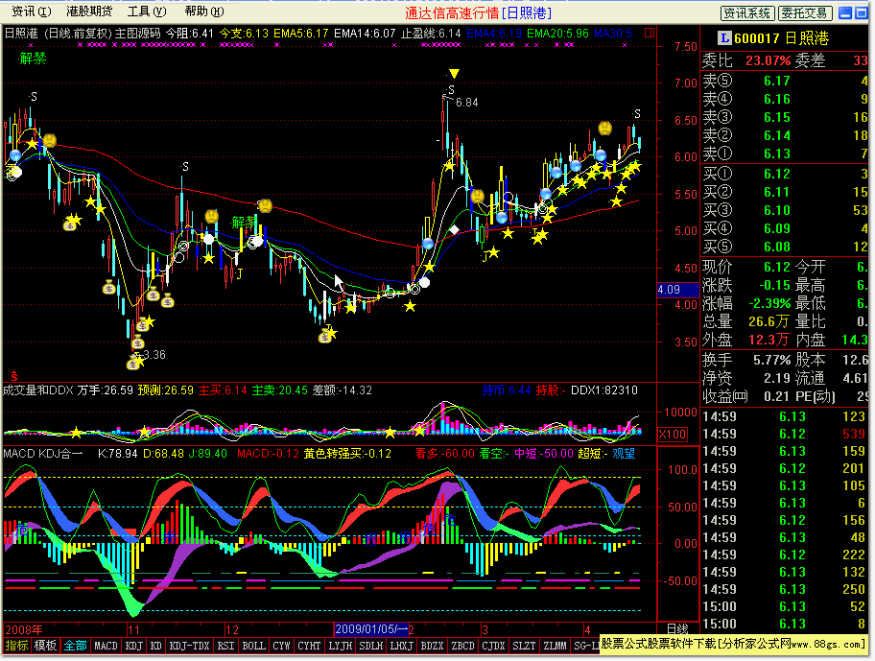Viewport: 875px width, 661px height.
Task: Click the 通达信高速行情[日照港] title text
Action: 478,12
